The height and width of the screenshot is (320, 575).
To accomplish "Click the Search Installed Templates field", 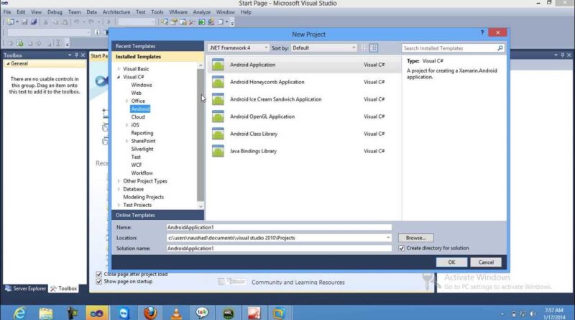I will coord(449,48).
